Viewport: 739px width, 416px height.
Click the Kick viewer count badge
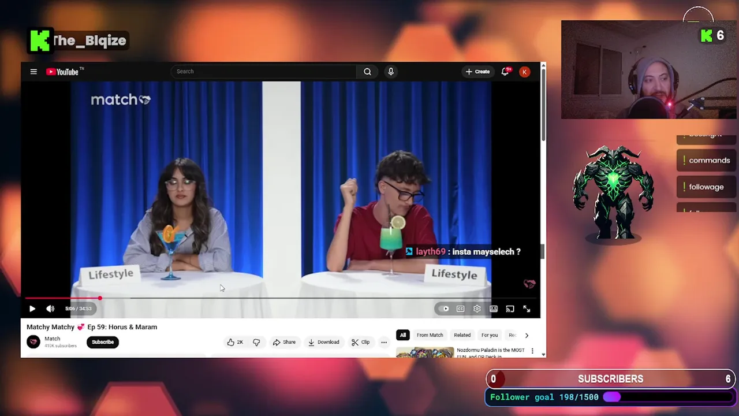[x=712, y=36]
